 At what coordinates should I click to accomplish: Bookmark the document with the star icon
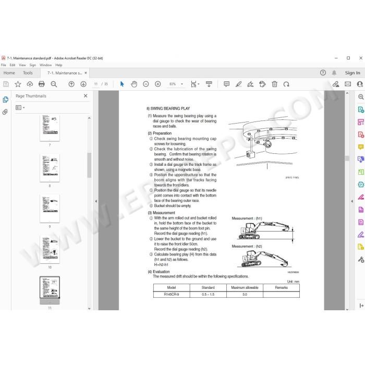coord(18,84)
